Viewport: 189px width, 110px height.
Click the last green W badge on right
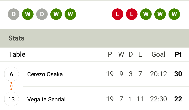(174, 14)
